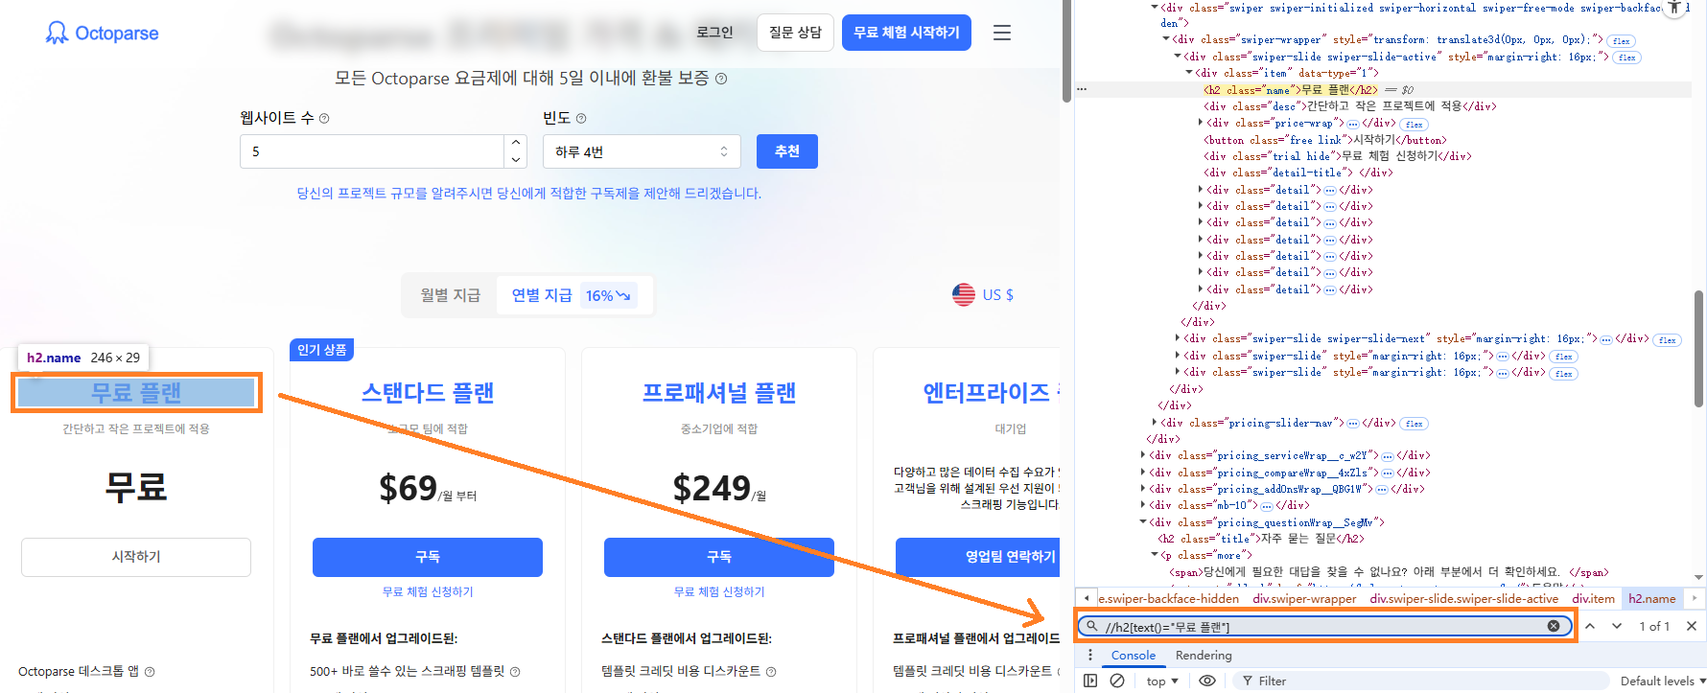
Task: Open the 하루 4번 frequency dropdown
Action: pyautogui.click(x=642, y=151)
